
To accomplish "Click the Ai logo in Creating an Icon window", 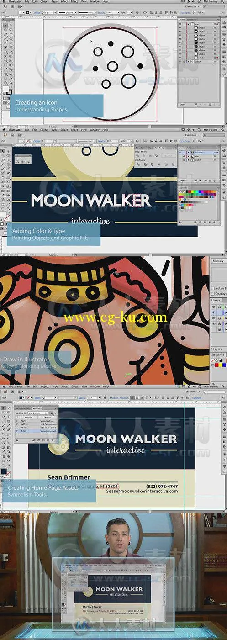I will (5, 7).
